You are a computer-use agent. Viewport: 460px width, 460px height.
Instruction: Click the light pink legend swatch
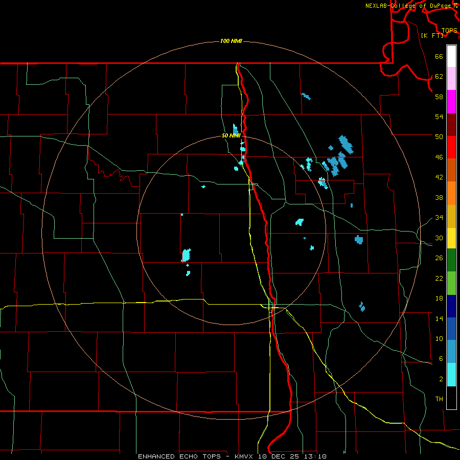(451, 78)
